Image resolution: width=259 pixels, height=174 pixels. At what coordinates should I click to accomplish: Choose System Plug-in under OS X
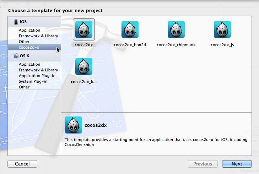(33, 81)
